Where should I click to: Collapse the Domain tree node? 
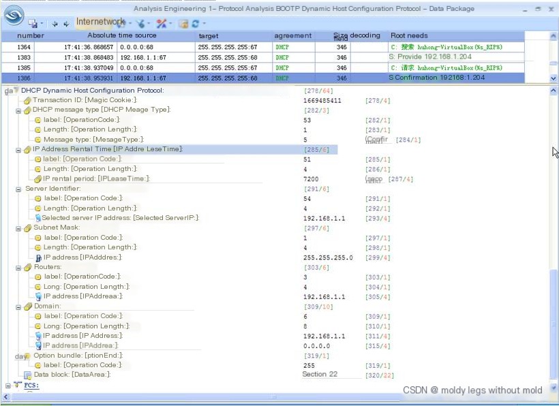(18, 307)
